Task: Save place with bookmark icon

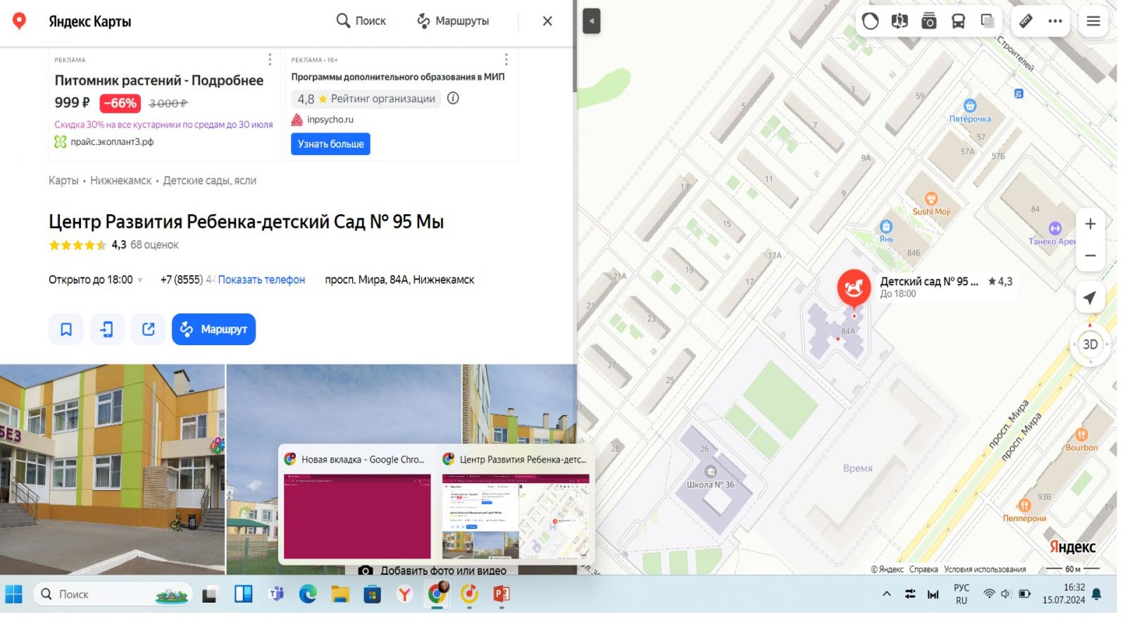Action: coord(66,330)
